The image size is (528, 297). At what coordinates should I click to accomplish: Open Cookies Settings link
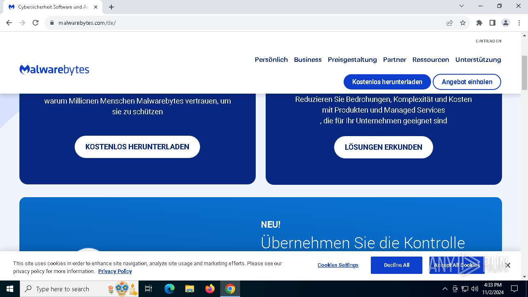pos(338,265)
